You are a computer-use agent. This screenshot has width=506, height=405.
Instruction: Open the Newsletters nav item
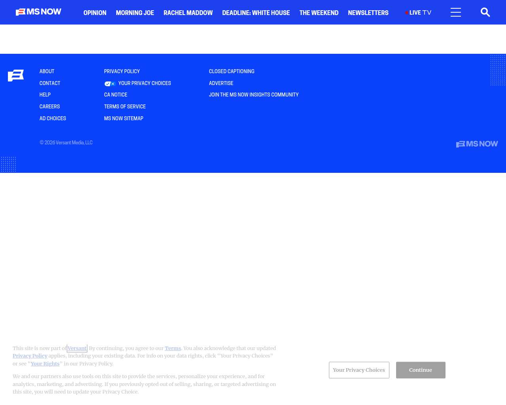368,13
